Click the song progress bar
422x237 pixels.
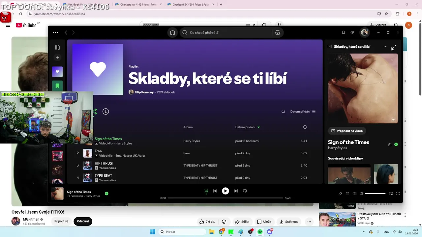[225, 198]
